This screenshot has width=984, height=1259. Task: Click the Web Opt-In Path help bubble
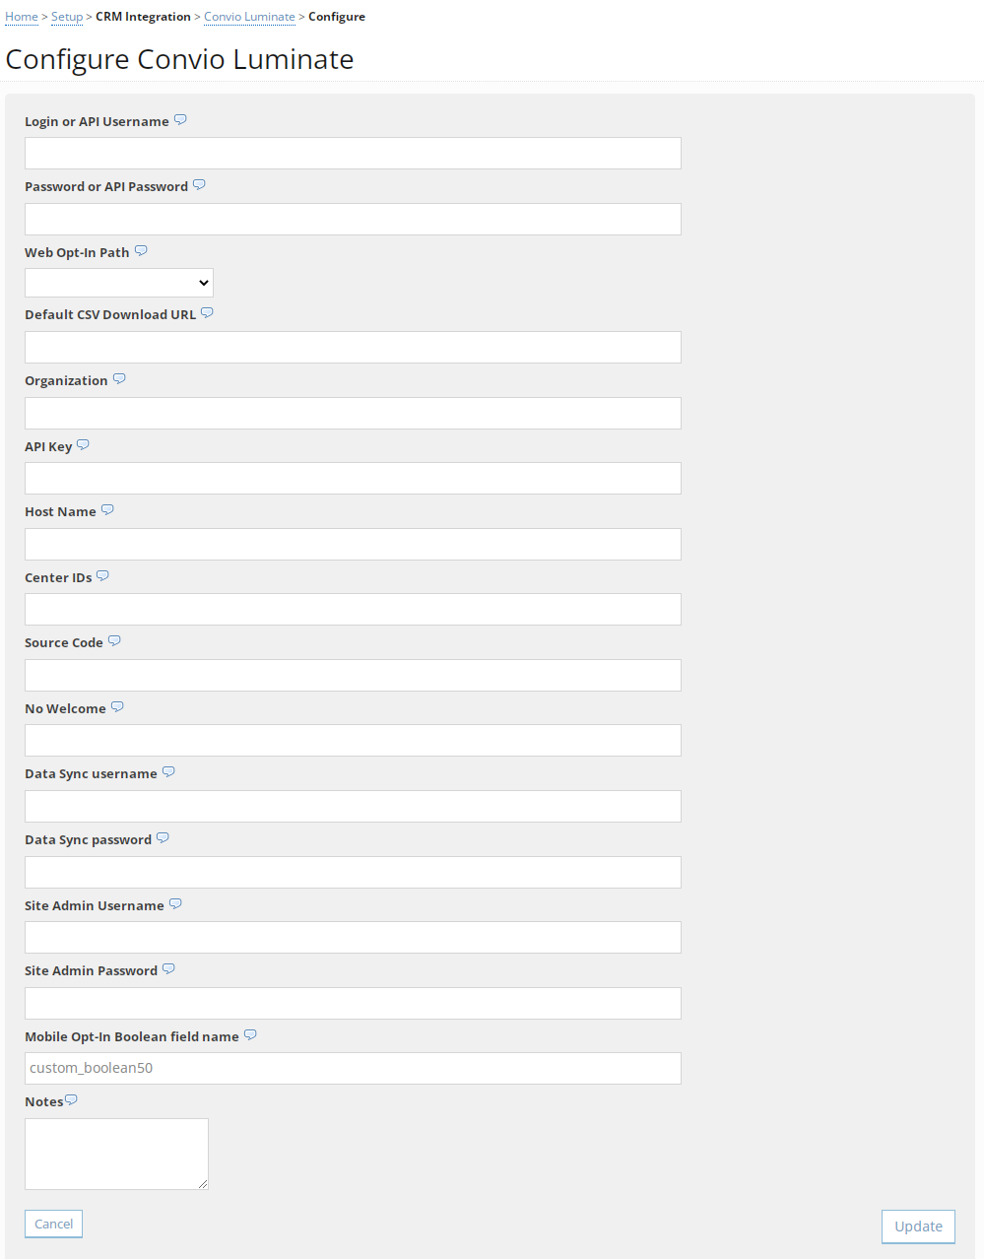pos(141,249)
